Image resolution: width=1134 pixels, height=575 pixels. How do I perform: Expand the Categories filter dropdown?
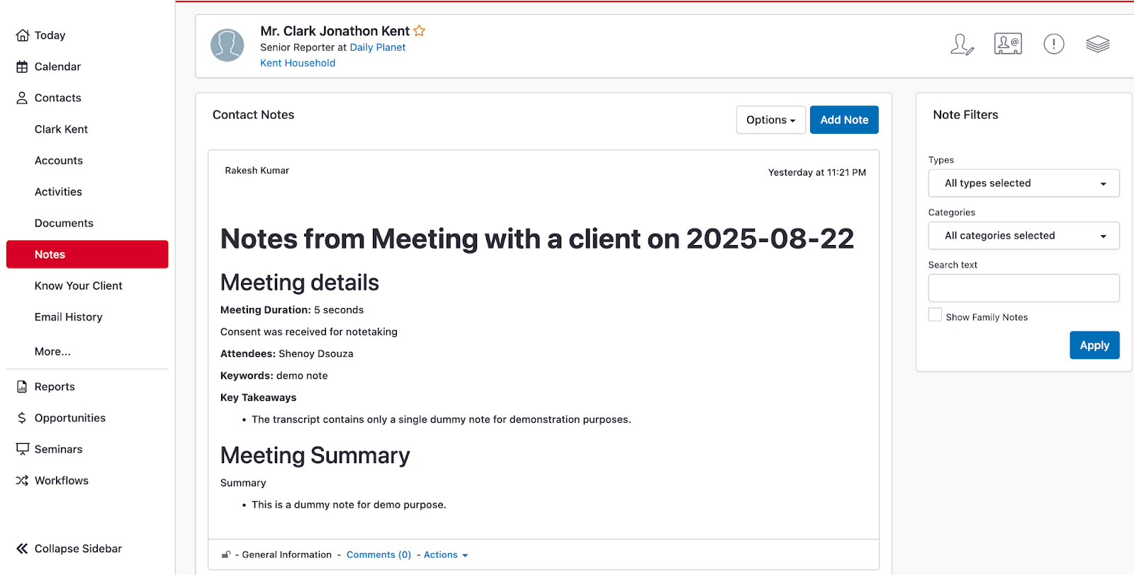tap(1023, 236)
